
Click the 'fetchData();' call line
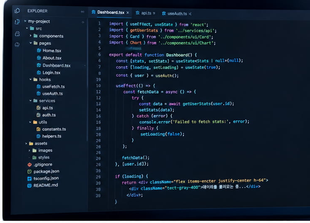[136, 158]
